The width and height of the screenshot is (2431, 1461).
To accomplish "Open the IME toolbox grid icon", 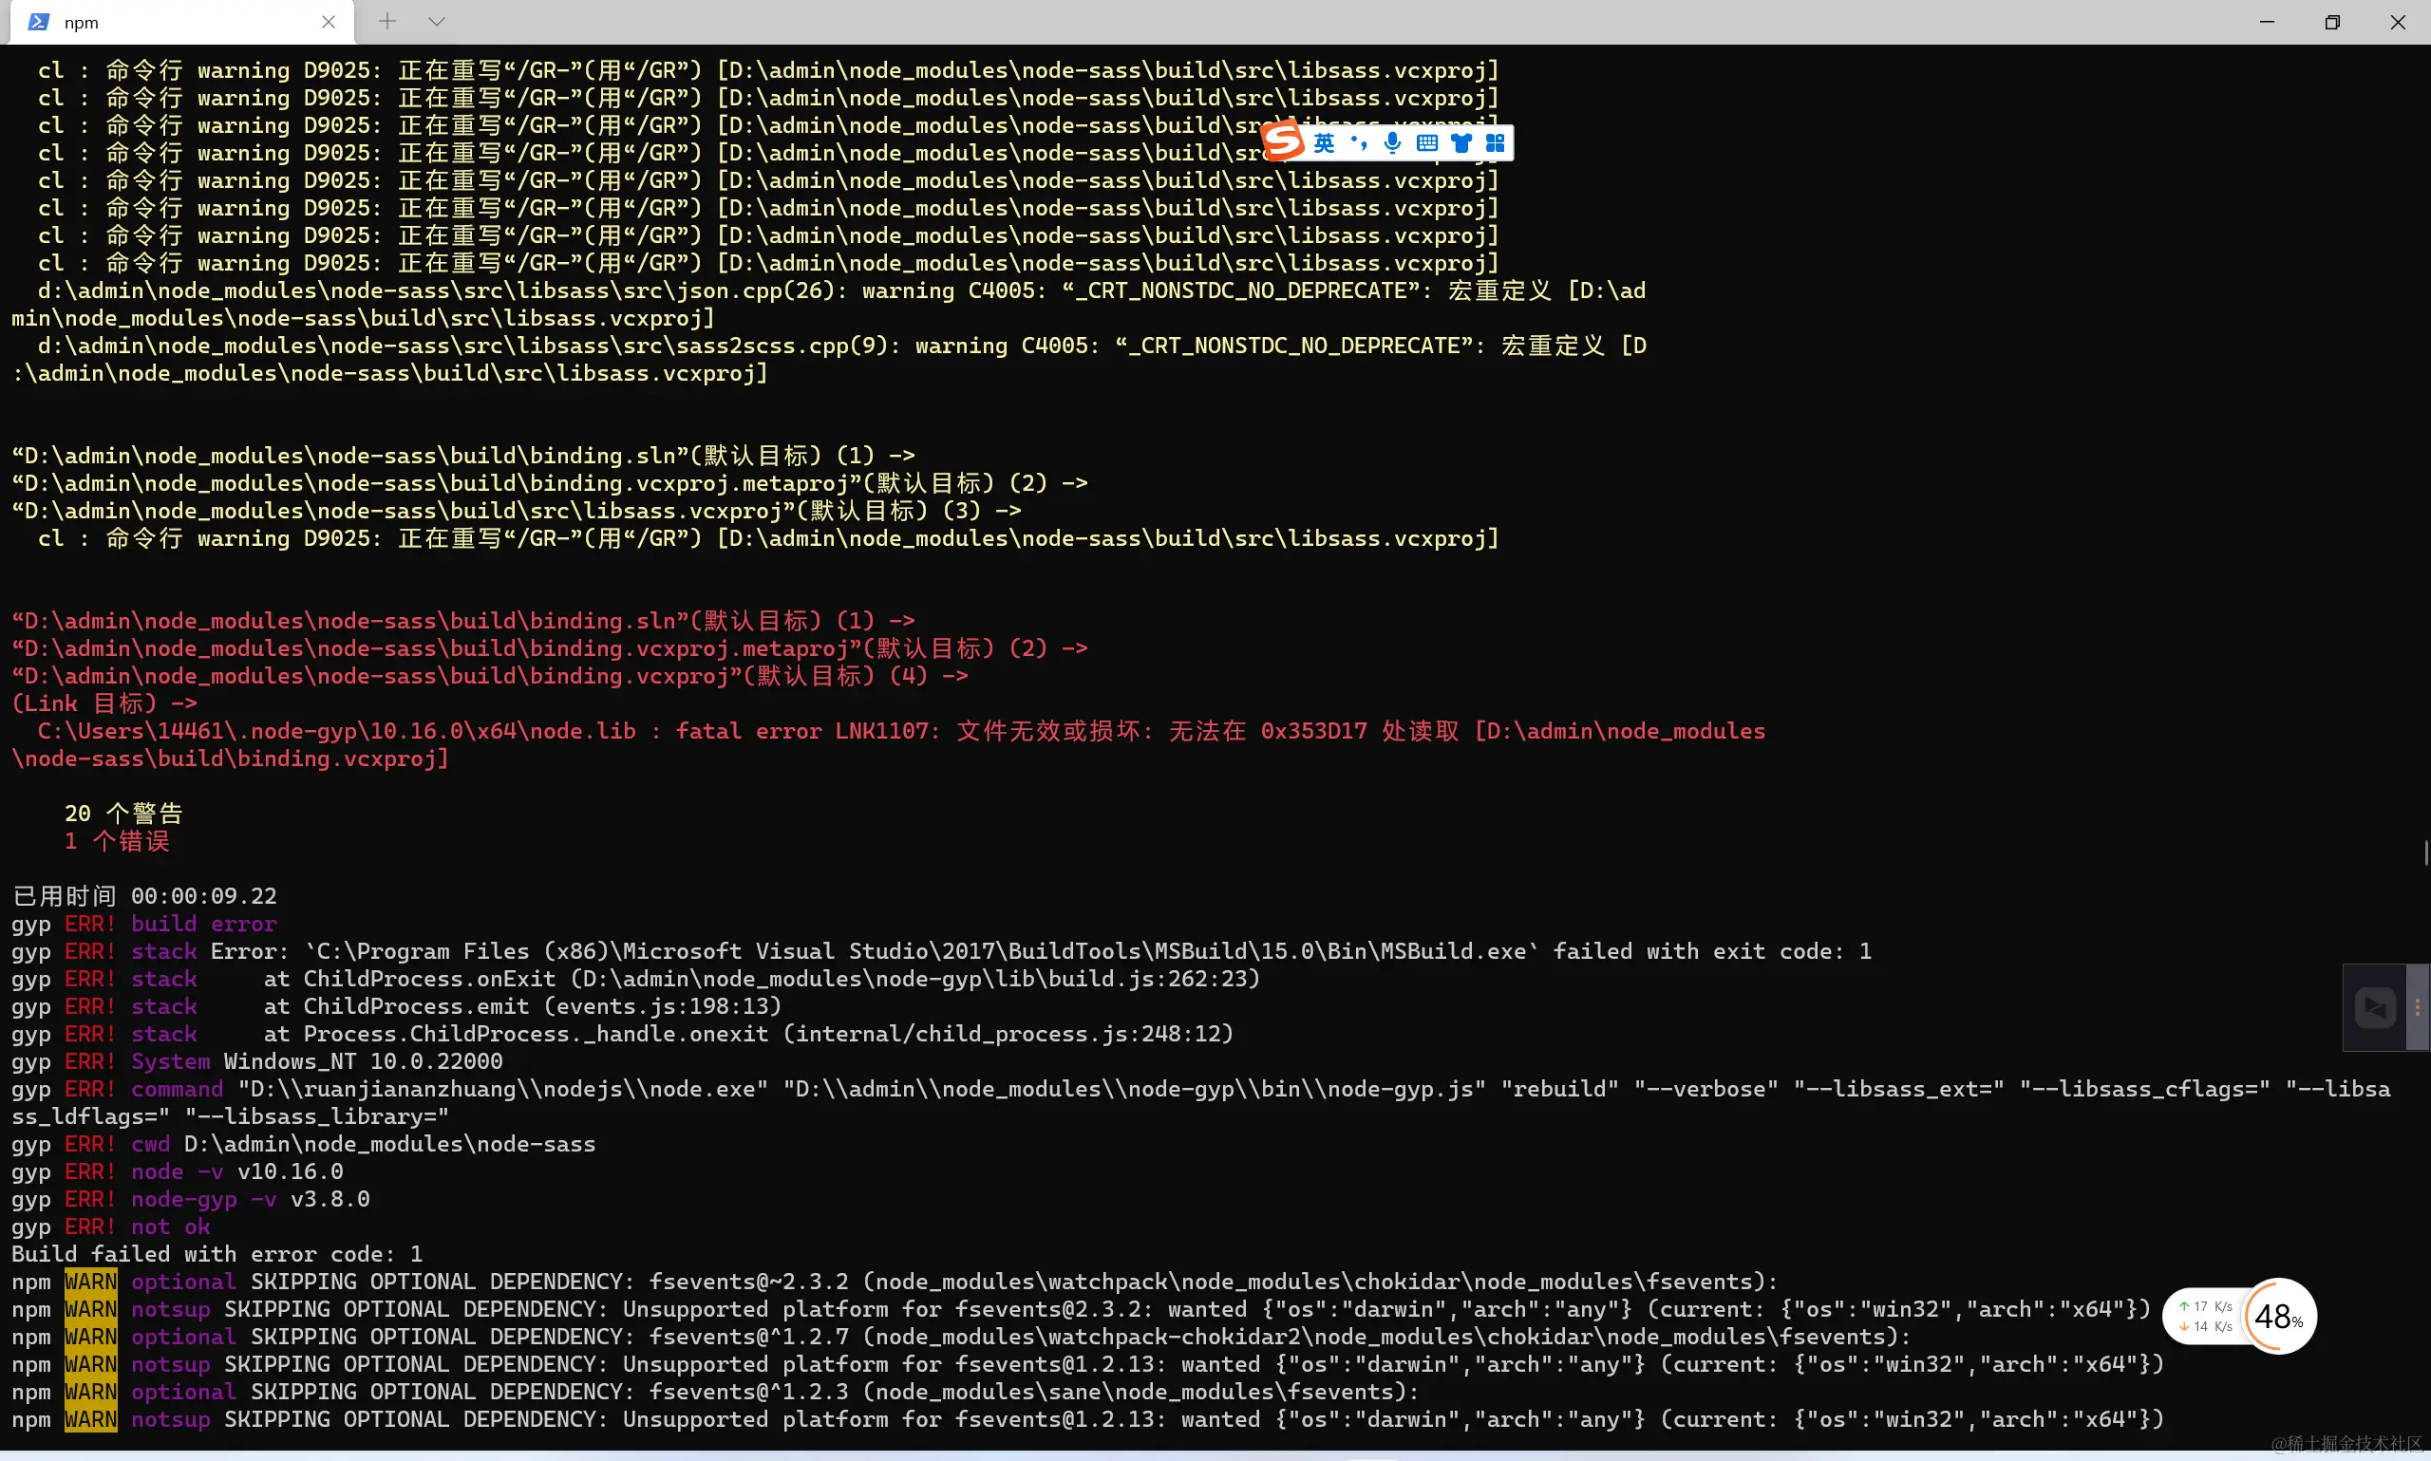I will coord(1495,143).
